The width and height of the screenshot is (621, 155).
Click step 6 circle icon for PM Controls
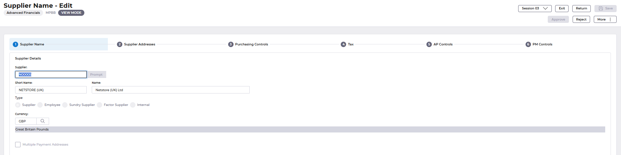(528, 44)
